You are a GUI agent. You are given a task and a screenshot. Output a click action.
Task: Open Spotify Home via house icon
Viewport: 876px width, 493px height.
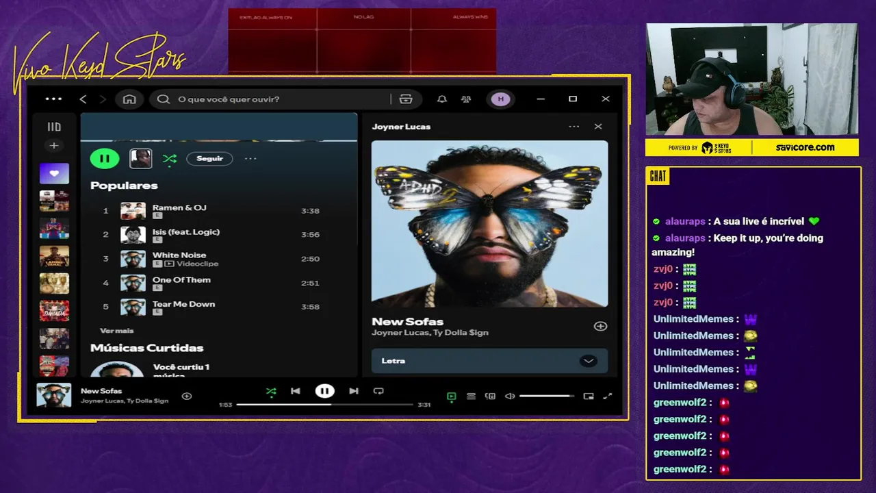[129, 99]
